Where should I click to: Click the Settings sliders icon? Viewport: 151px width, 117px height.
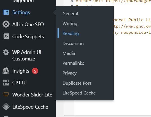coord(6,12)
